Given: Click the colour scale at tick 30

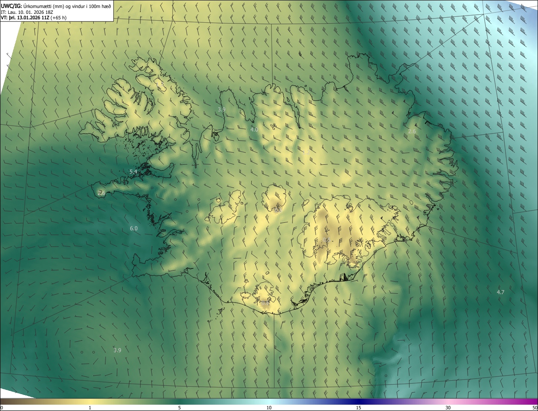Looking at the screenshot, I should click(448, 408).
